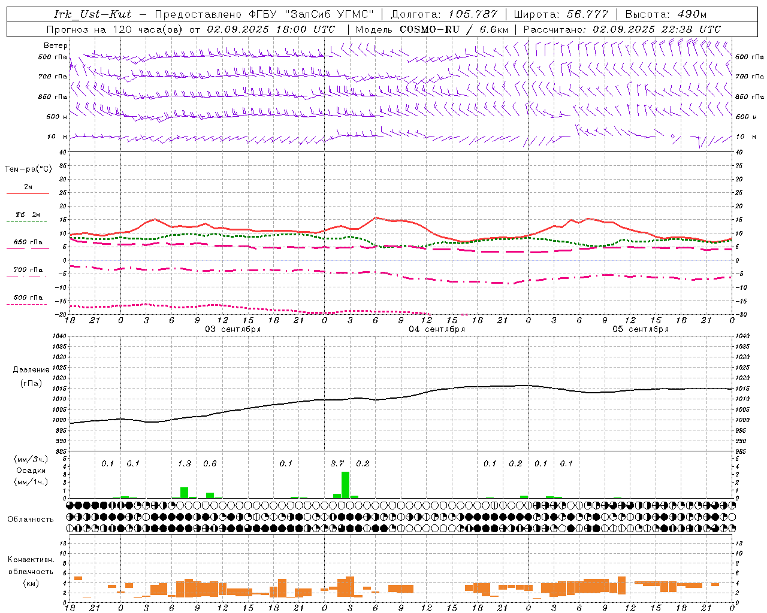Select the Прогноз на 120 часа(ов) text
Image resolution: width=767 pixels, height=613 pixels.
pos(115,29)
